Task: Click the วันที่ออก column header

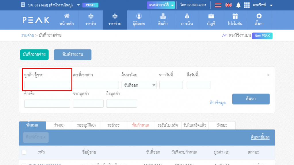Action: click(153, 152)
